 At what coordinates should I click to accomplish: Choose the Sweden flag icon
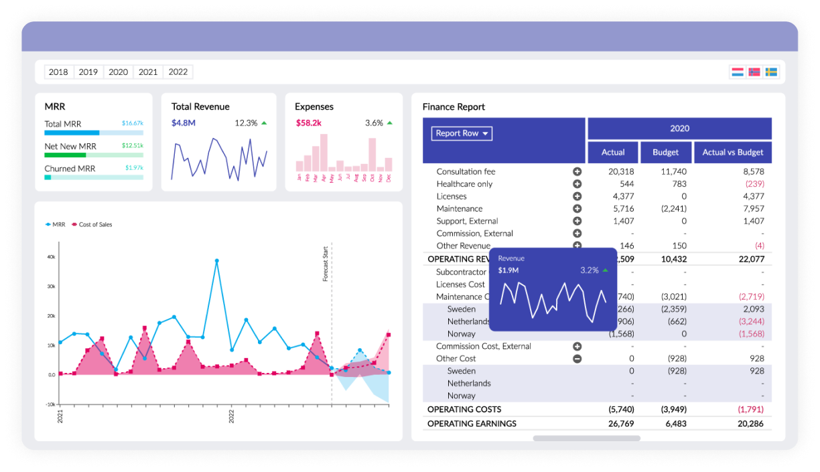coord(771,72)
